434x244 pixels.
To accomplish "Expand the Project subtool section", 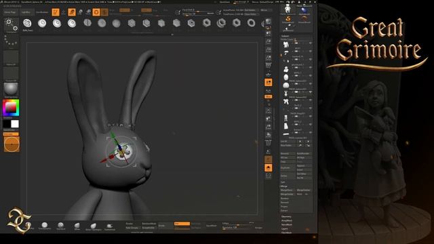I will pyautogui.click(x=284, y=206).
